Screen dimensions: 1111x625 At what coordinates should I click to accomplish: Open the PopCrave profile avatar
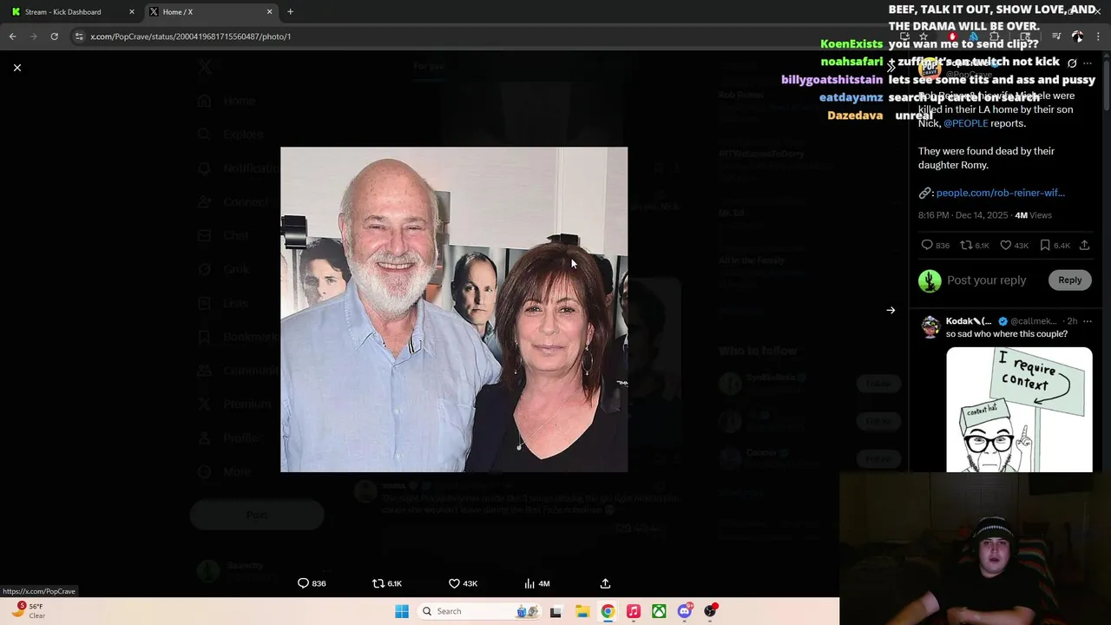pyautogui.click(x=930, y=68)
